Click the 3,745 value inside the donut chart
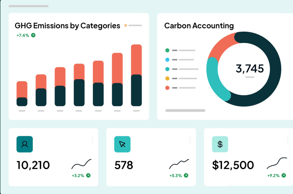 pyautogui.click(x=250, y=68)
